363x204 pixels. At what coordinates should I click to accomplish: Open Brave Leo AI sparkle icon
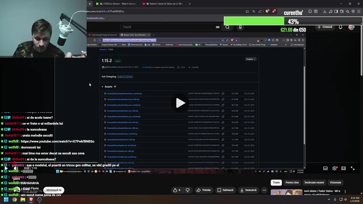pyautogui.click(x=347, y=11)
